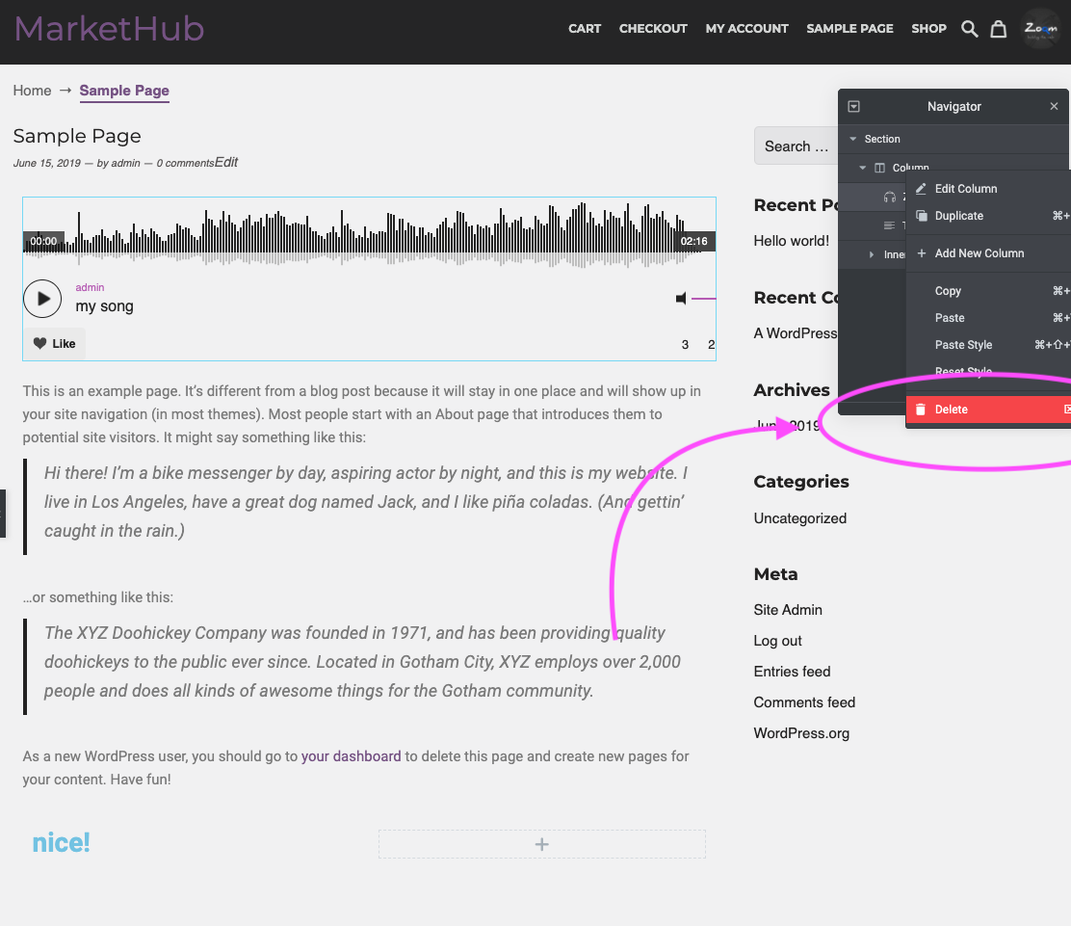Like the song with heart button
The width and height of the screenshot is (1071, 926).
click(x=55, y=344)
